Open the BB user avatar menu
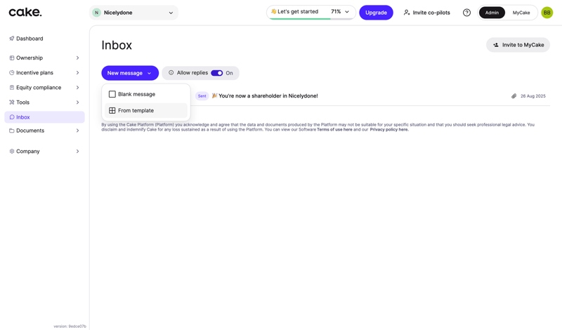 pos(547,13)
